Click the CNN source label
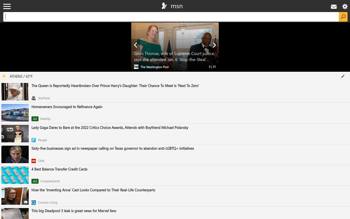The width and height of the screenshot is (350, 219). pos(41,161)
